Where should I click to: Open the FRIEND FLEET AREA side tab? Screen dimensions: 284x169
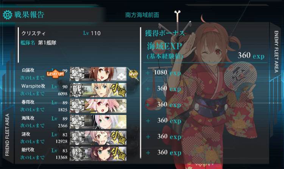coord(7,135)
